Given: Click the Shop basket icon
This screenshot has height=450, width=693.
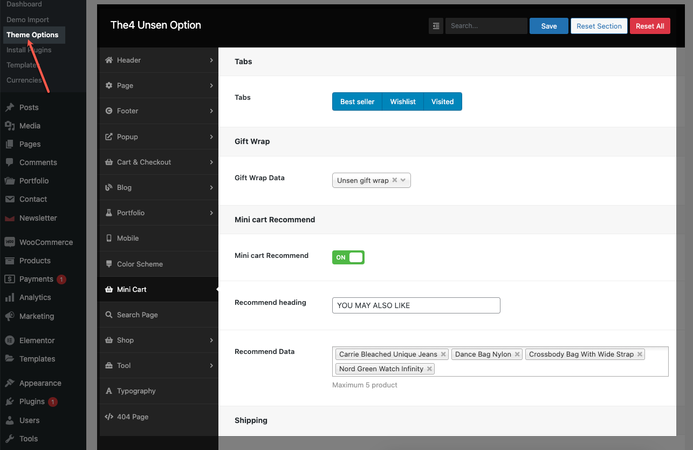Looking at the screenshot, I should tap(109, 340).
